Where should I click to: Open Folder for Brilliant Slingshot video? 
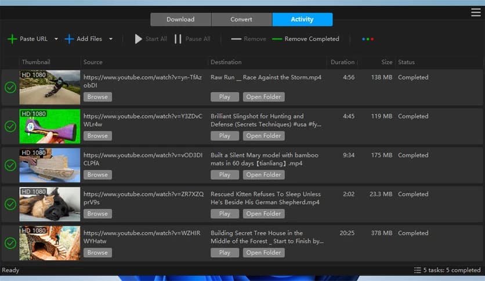[263, 136]
